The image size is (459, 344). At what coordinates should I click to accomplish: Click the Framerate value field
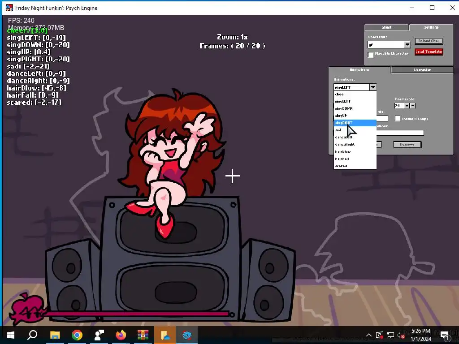[399, 106]
